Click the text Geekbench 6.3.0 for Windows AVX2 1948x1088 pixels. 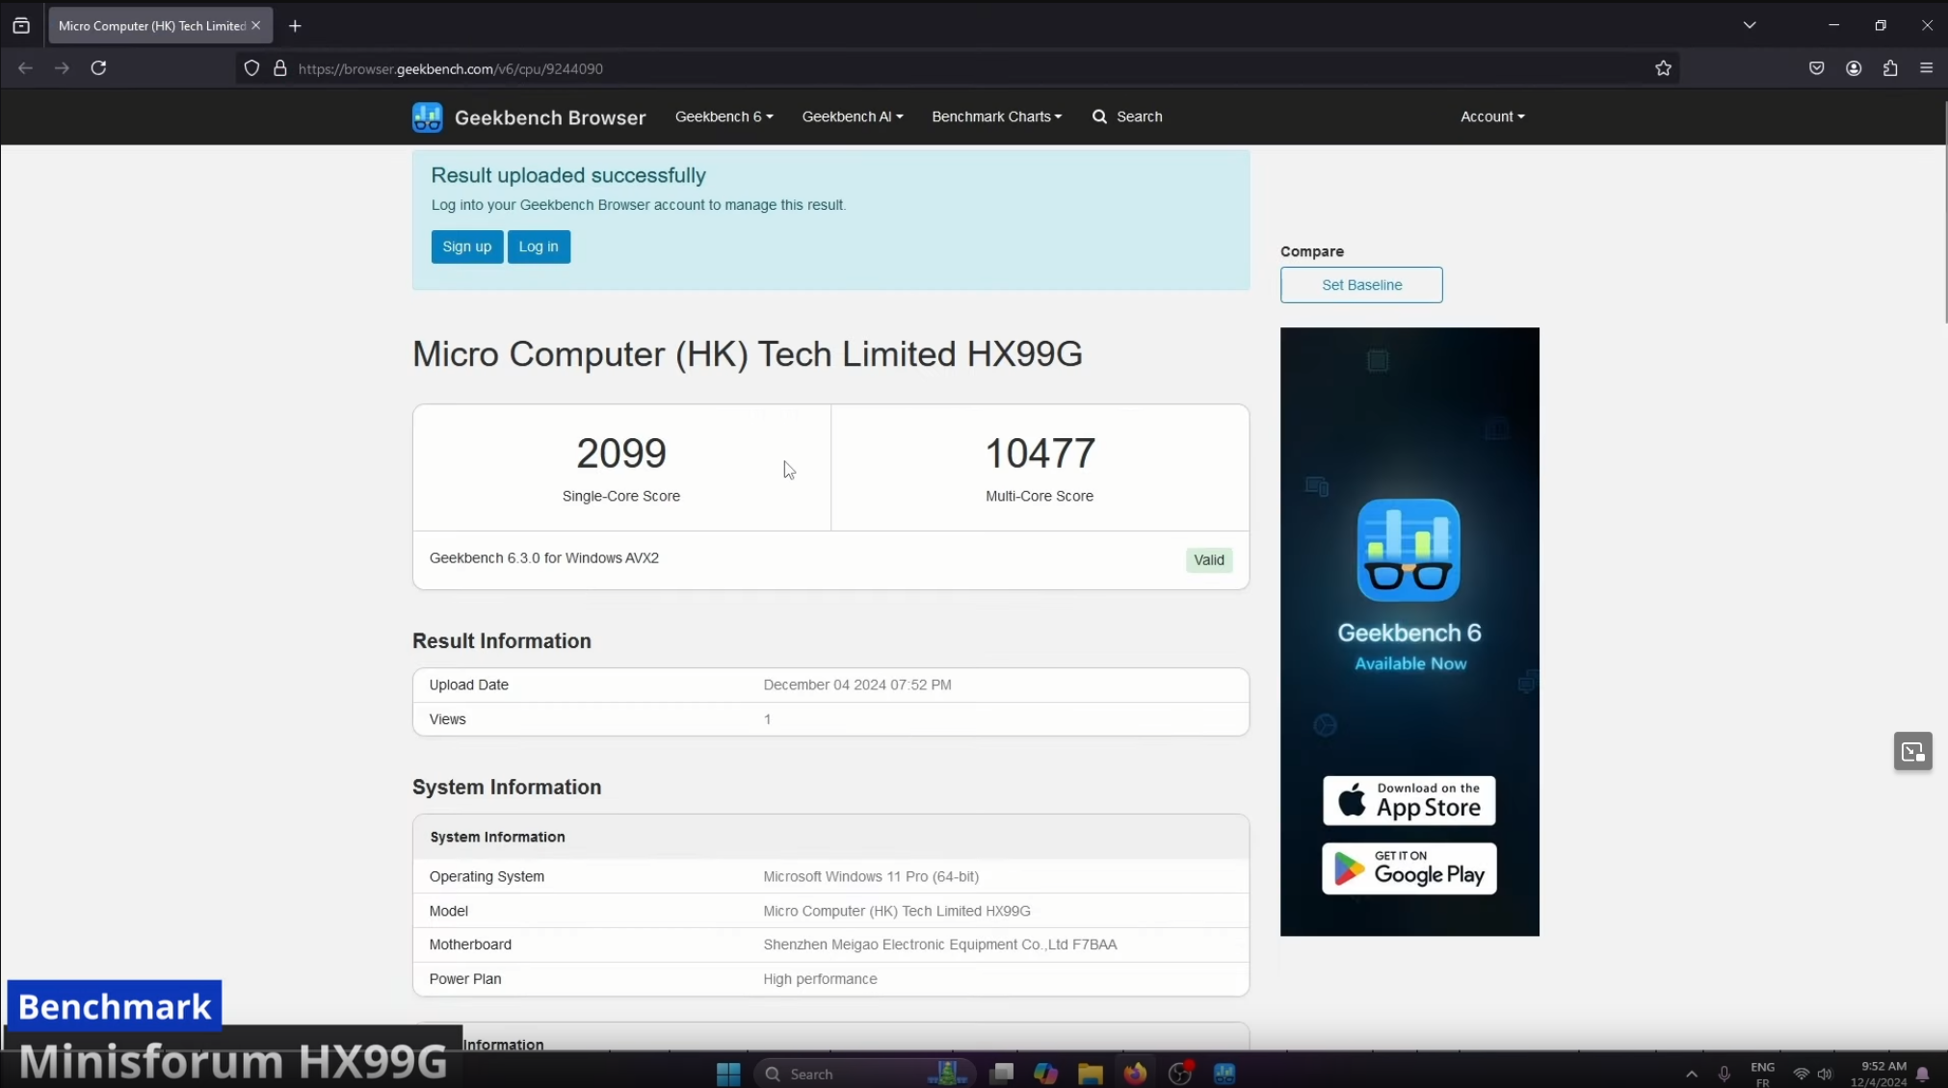click(x=543, y=558)
